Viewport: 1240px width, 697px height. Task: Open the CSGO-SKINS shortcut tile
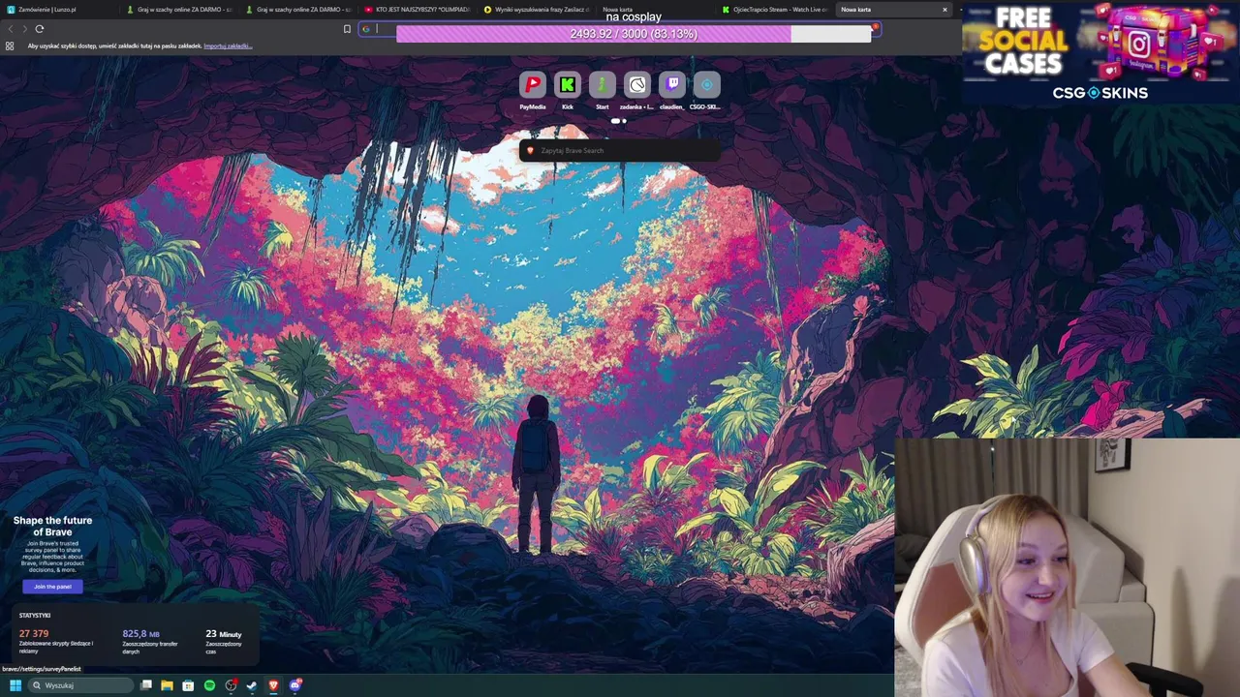point(707,85)
